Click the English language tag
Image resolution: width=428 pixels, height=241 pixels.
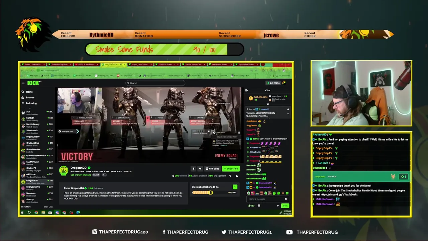pyautogui.click(x=96, y=175)
